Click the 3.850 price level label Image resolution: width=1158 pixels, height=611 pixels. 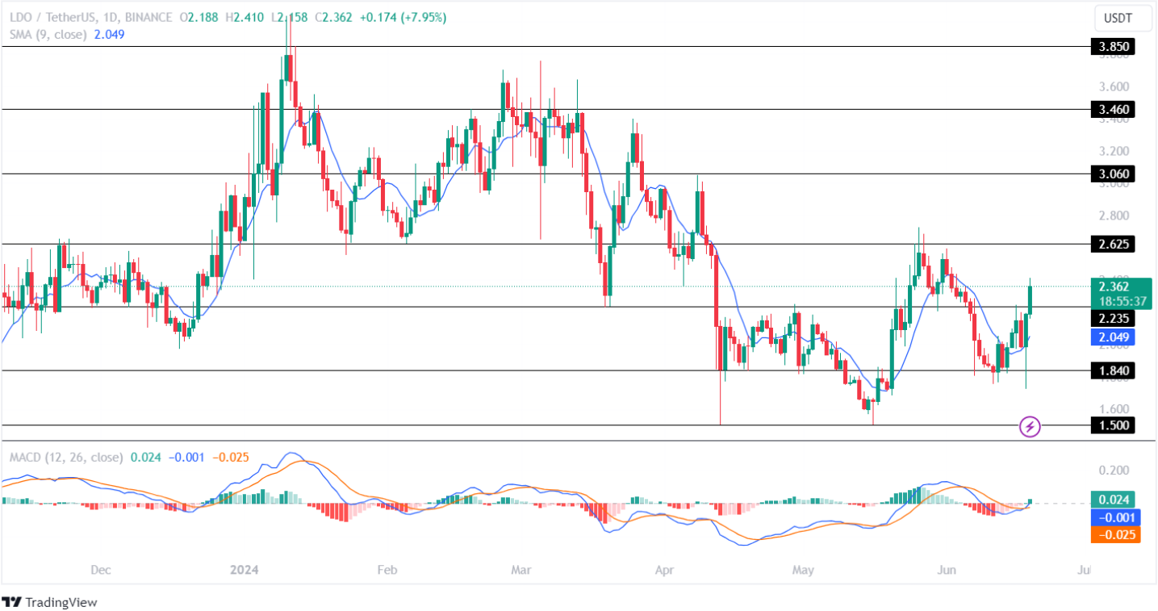[x=1114, y=47]
